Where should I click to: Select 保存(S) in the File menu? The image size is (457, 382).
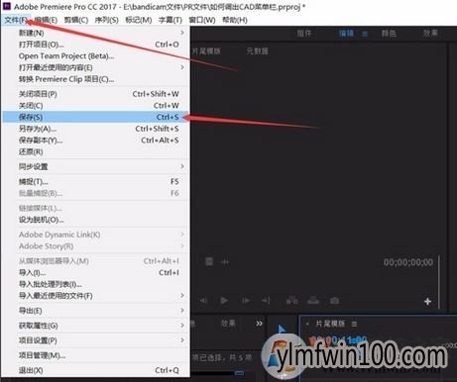96,117
